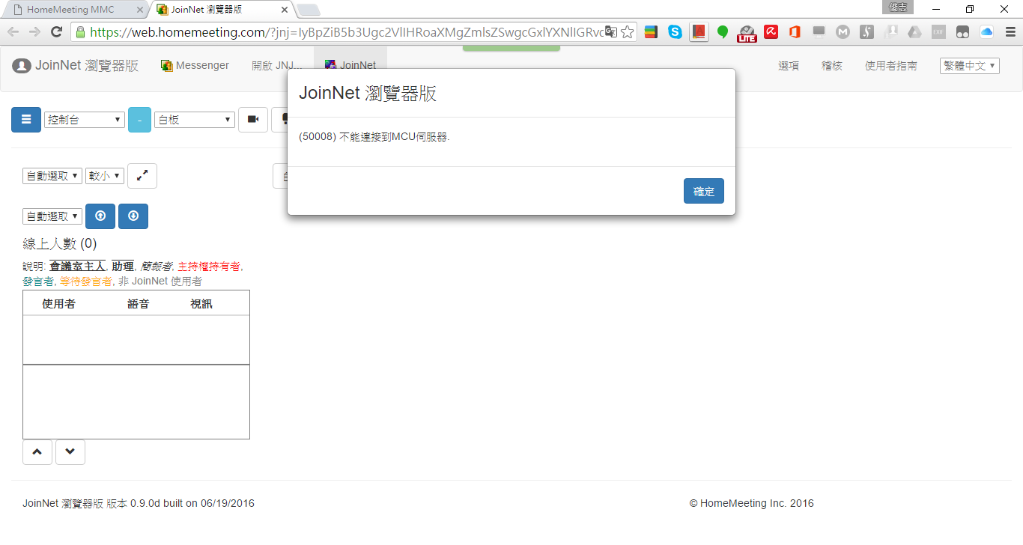Open the Skype extension icon
Screen dimensions: 1023x545
point(676,31)
